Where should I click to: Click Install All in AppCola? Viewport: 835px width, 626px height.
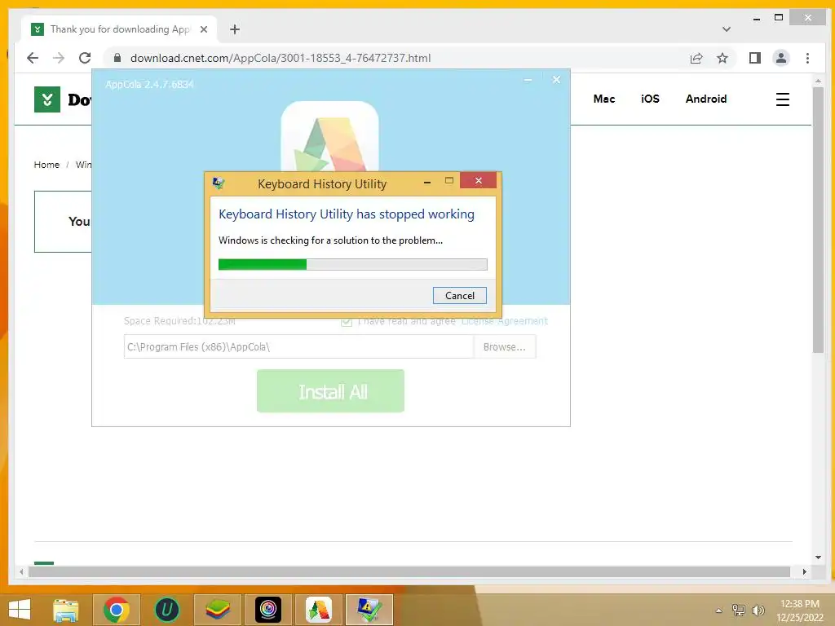(330, 390)
